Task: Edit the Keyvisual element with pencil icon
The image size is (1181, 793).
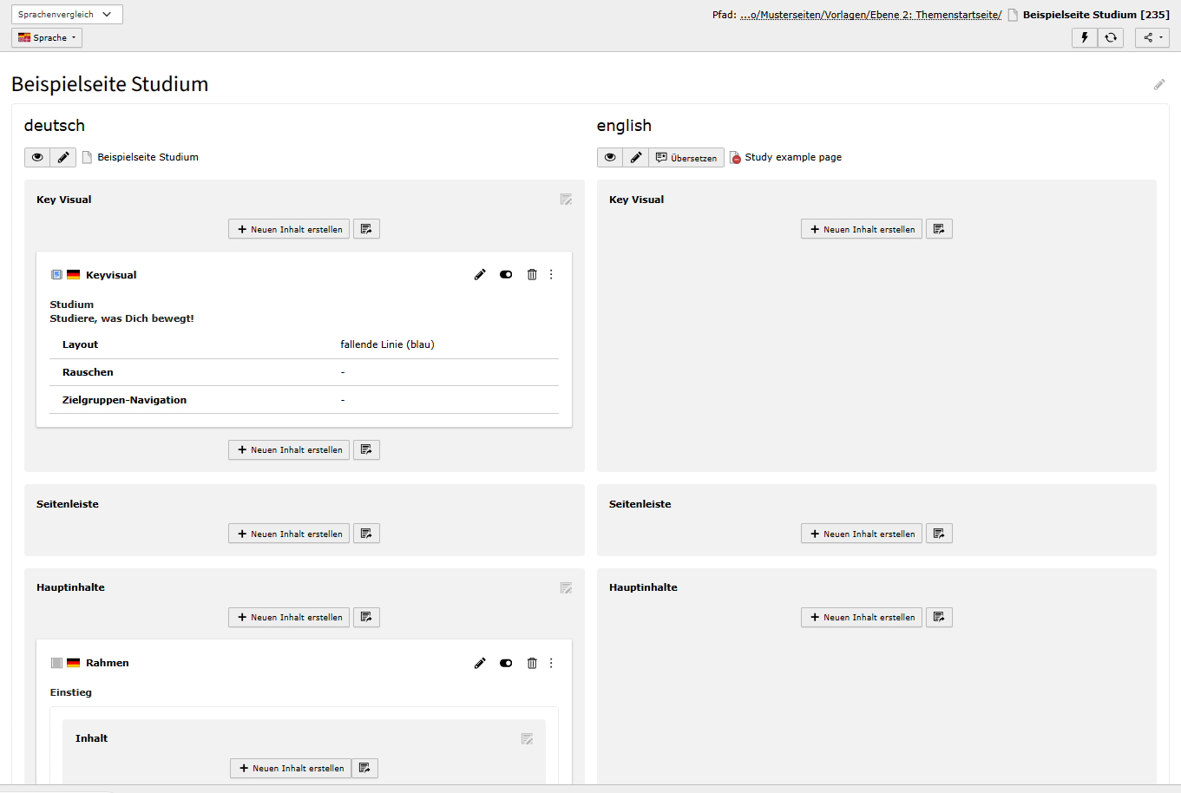Action: [480, 274]
